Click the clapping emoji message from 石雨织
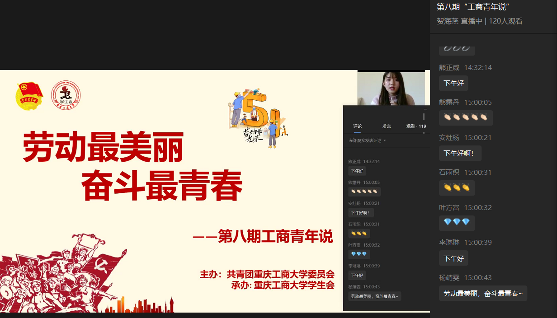Image resolution: width=557 pixels, height=318 pixels. [457, 188]
